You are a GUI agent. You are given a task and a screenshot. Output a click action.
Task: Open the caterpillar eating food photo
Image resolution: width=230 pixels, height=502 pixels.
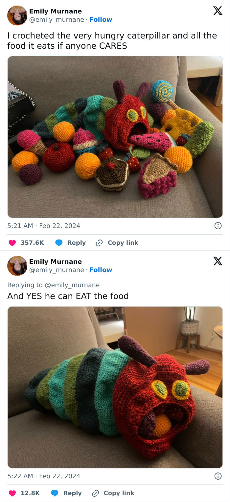pyautogui.click(x=115, y=387)
